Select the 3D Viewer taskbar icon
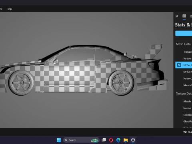192x144 pixels. click(x=133, y=140)
